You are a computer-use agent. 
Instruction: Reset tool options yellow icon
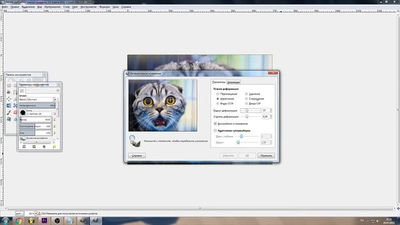point(54,147)
